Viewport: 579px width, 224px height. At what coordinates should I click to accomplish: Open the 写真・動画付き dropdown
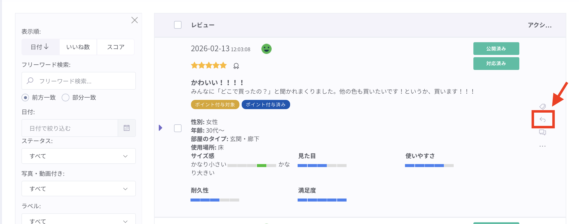tap(79, 189)
